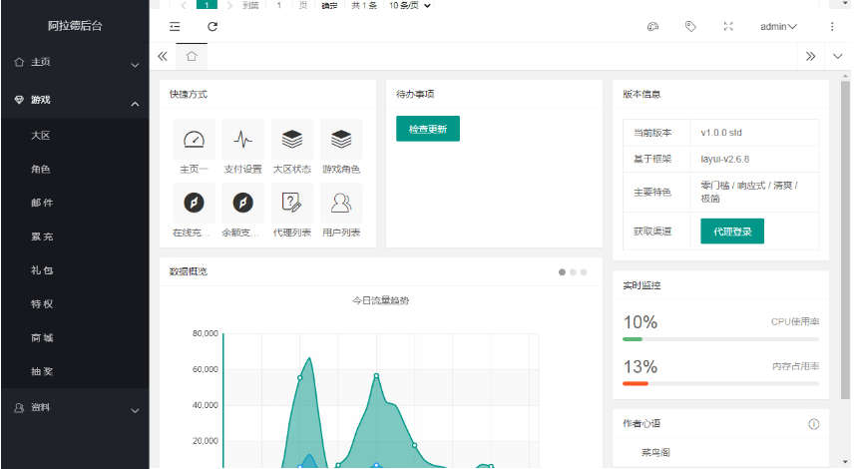
Task: Open the admin user dropdown
Action: pos(778,27)
